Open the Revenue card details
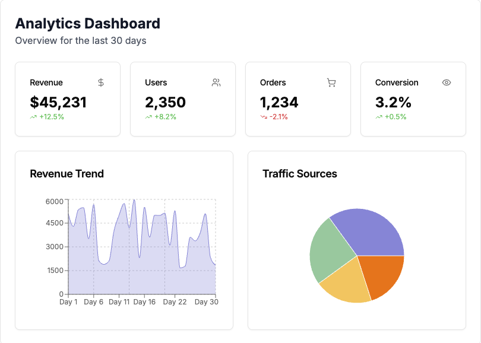Viewport: 481px width, 343px height. coord(68,99)
